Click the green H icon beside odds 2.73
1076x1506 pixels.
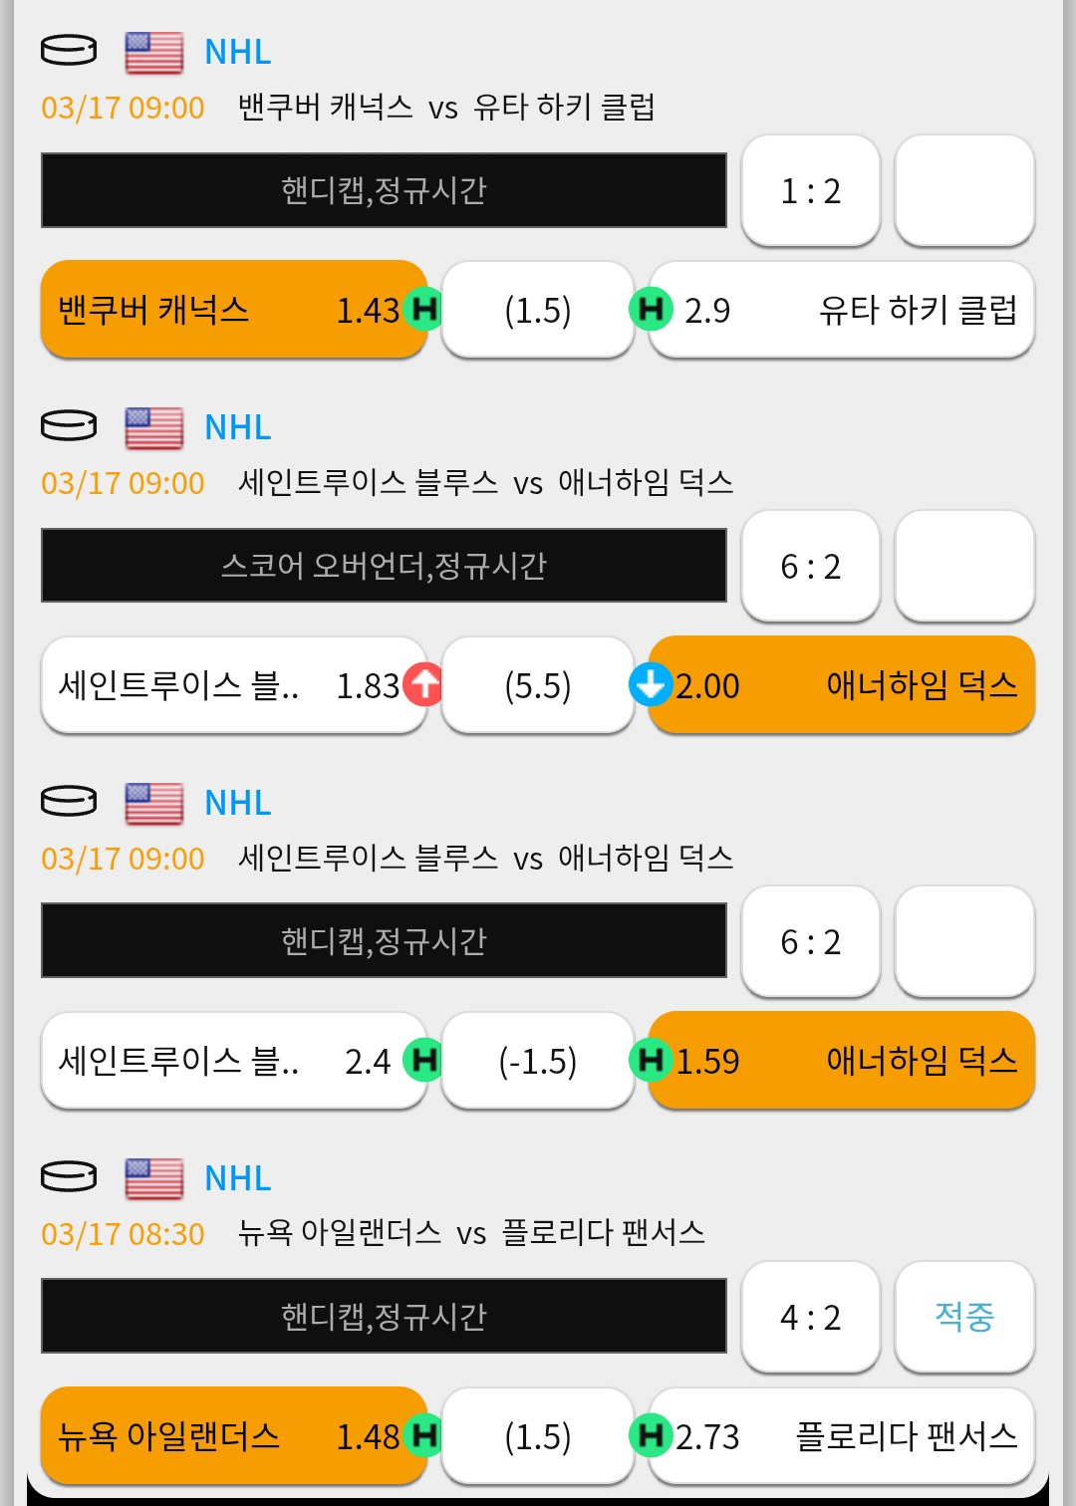pos(651,1436)
